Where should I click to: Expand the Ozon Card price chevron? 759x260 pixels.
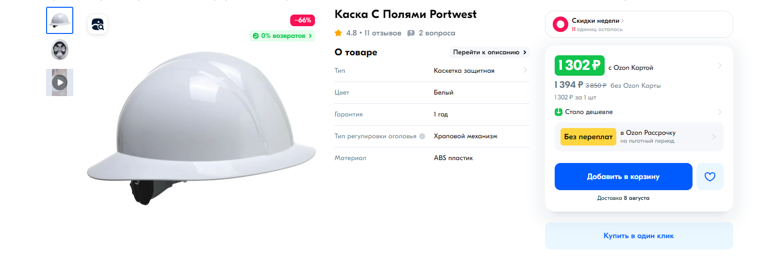[720, 65]
